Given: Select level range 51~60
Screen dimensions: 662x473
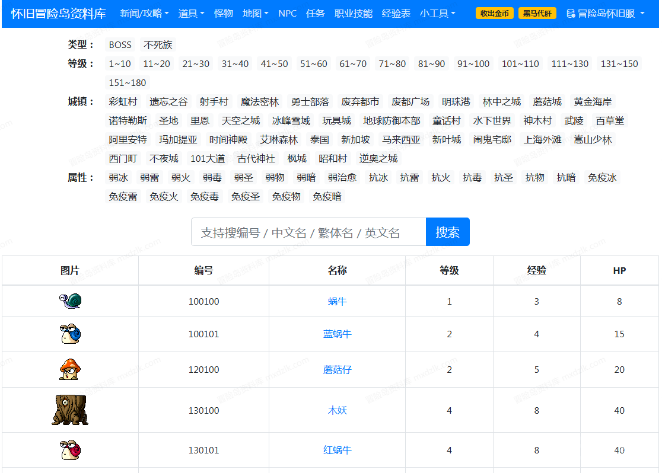Looking at the screenshot, I should pos(314,63).
